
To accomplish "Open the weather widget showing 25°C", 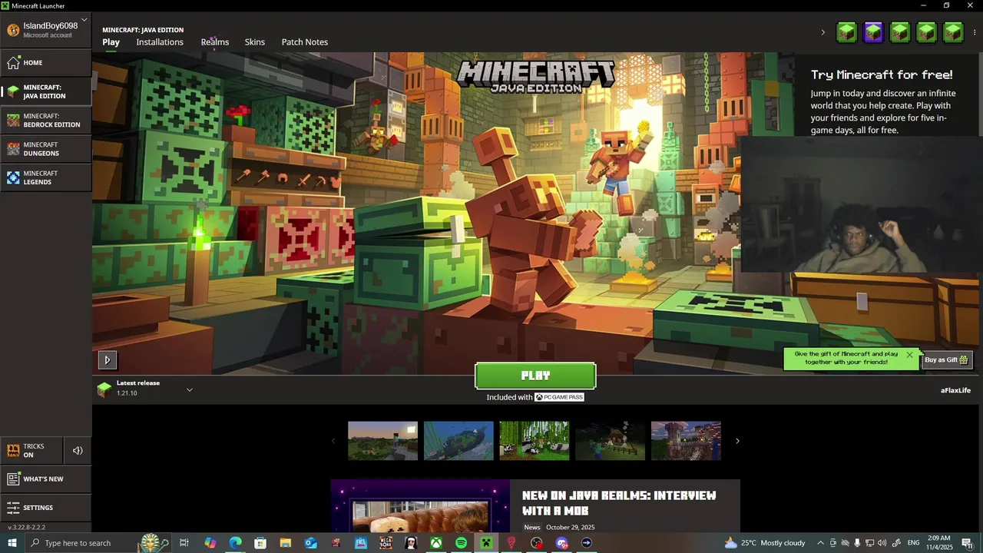I will [765, 543].
